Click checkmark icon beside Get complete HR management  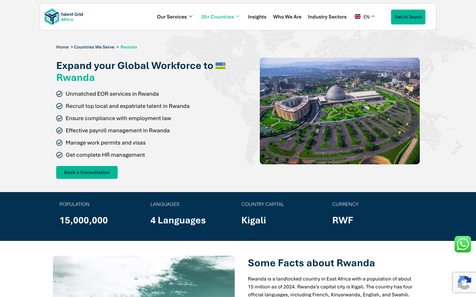59,155
